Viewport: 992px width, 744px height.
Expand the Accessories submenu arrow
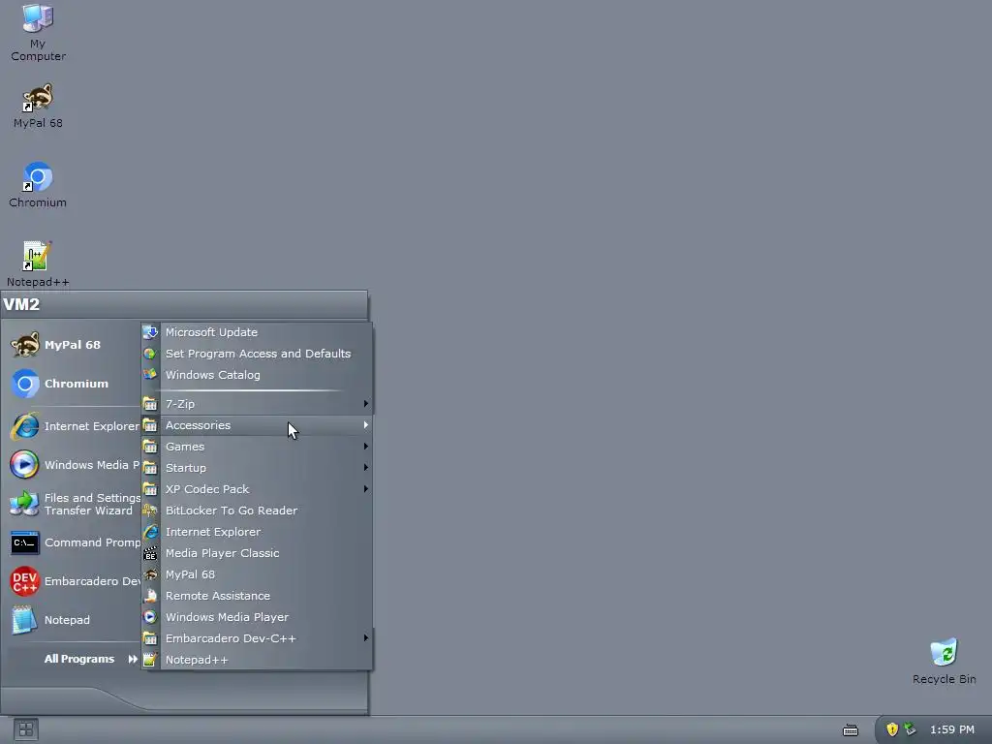[x=365, y=425]
